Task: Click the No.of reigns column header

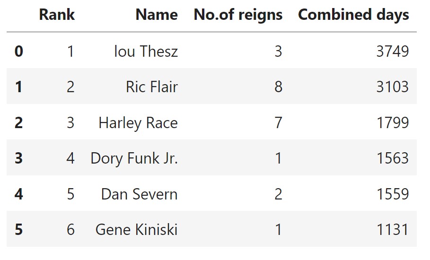Action: click(238, 15)
